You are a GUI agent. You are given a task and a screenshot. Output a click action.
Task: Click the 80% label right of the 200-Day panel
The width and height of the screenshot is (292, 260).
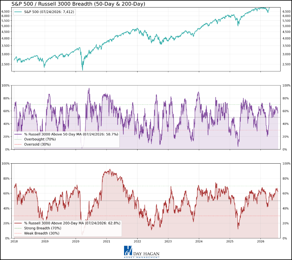[x=286, y=178]
